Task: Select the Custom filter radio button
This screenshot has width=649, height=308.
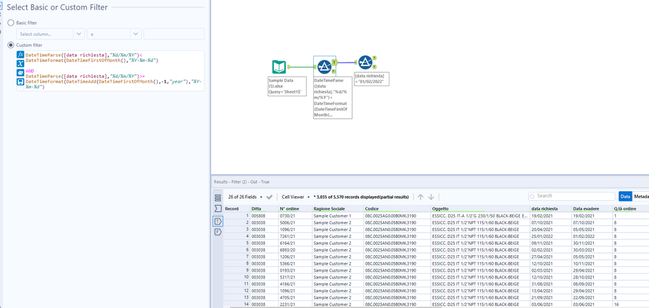Action: click(x=11, y=45)
